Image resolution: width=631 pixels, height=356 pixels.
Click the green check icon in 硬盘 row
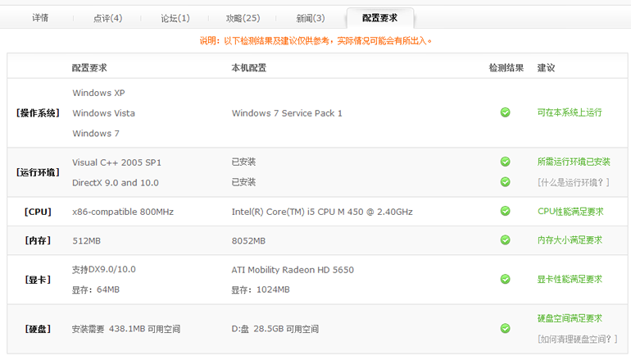[x=506, y=328]
